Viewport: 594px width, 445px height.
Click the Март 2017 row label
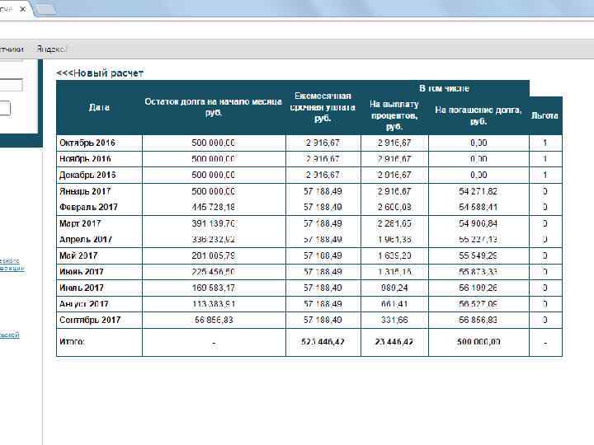pos(80,223)
